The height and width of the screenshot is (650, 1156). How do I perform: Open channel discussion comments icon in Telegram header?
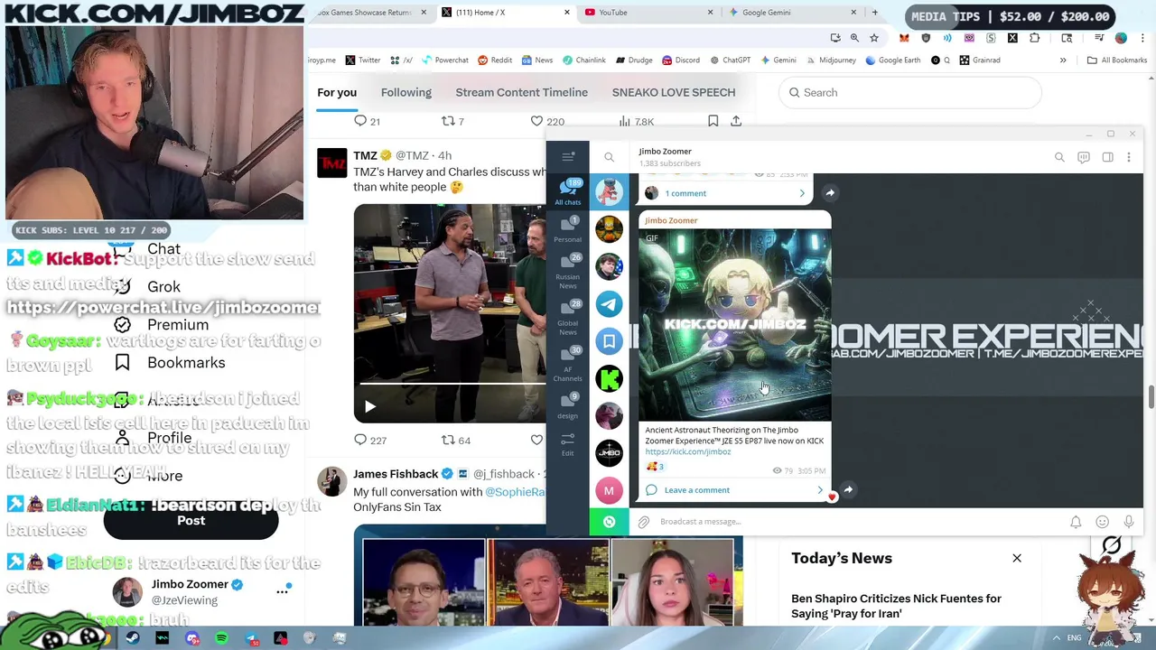[x=1084, y=157]
